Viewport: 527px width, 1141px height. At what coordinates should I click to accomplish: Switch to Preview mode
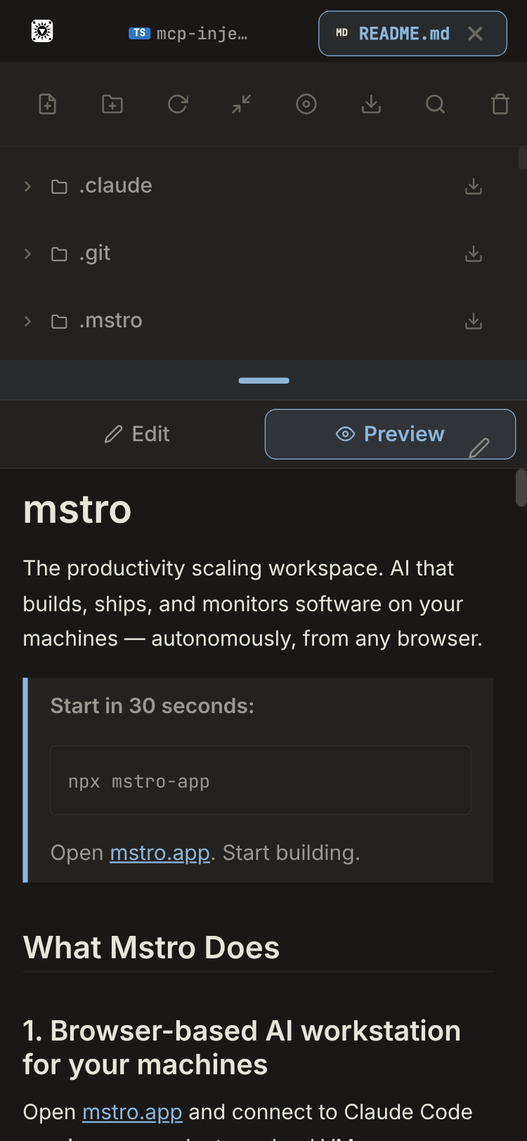pos(390,434)
